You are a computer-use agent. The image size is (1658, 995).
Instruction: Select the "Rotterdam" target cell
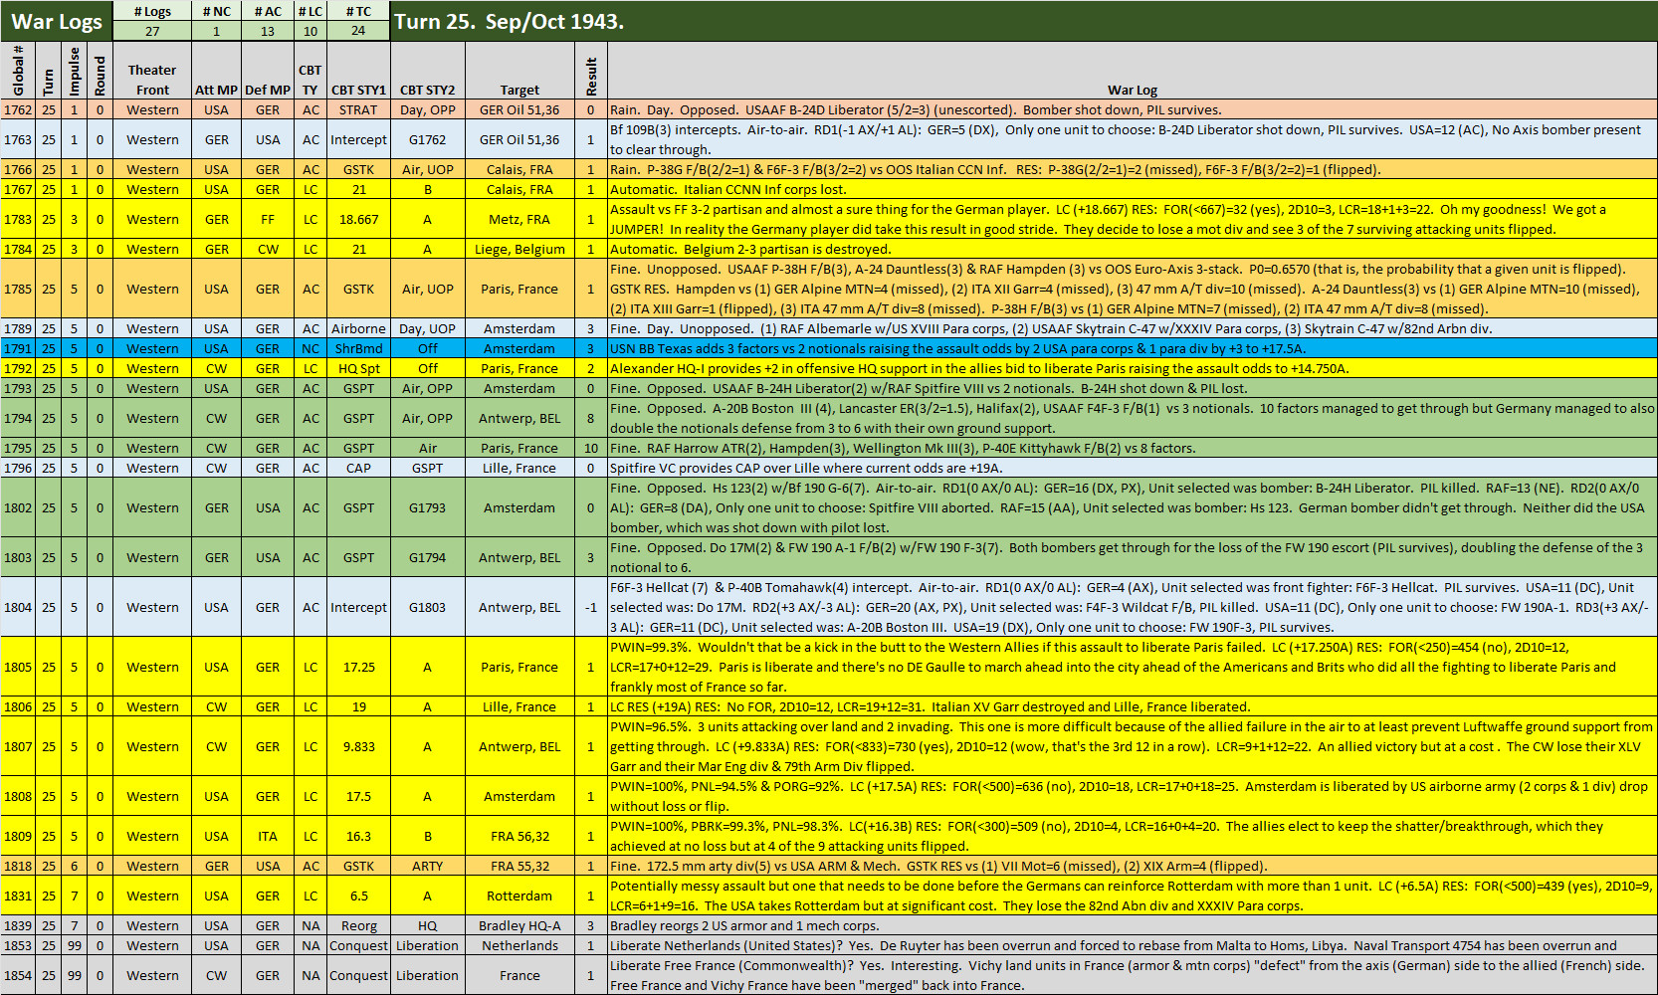[519, 895]
